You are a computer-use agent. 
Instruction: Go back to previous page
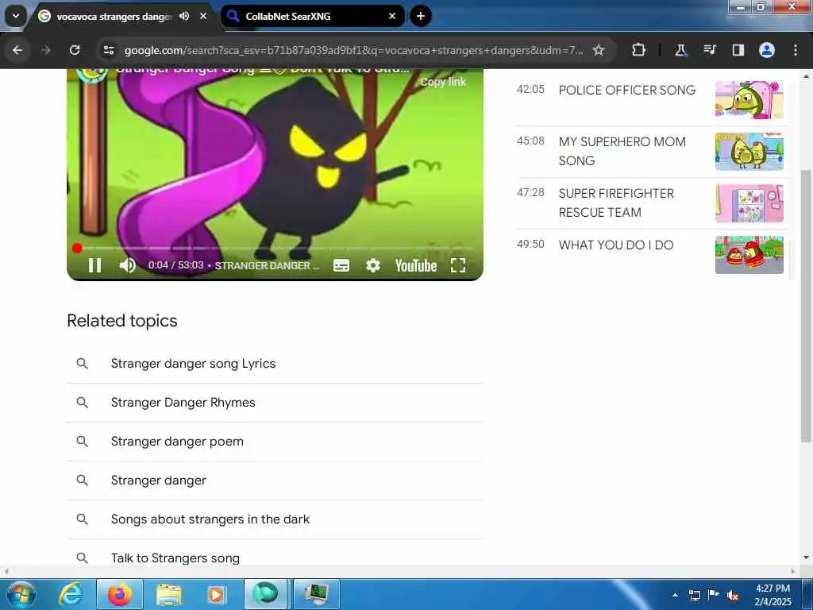pyautogui.click(x=17, y=50)
